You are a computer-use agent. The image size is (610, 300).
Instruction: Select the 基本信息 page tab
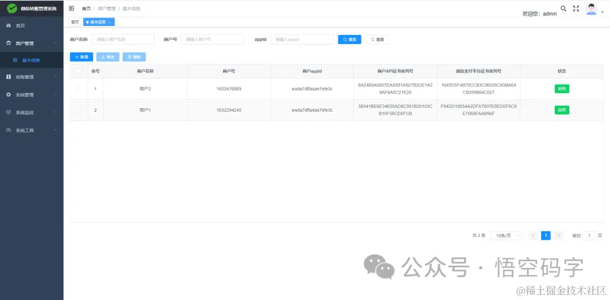pyautogui.click(x=98, y=22)
